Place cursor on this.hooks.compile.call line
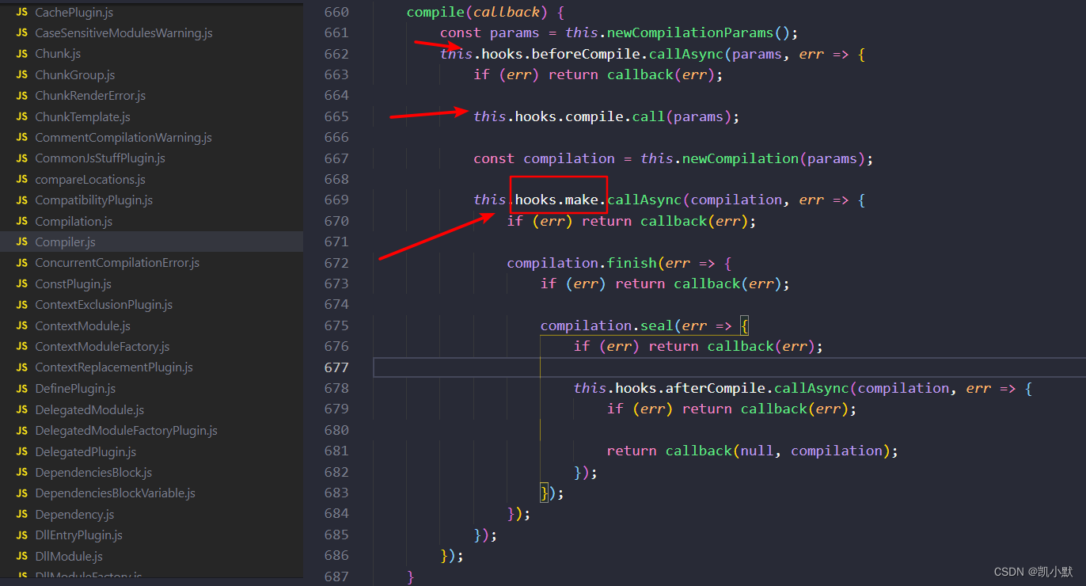Image resolution: width=1086 pixels, height=586 pixels. [606, 116]
